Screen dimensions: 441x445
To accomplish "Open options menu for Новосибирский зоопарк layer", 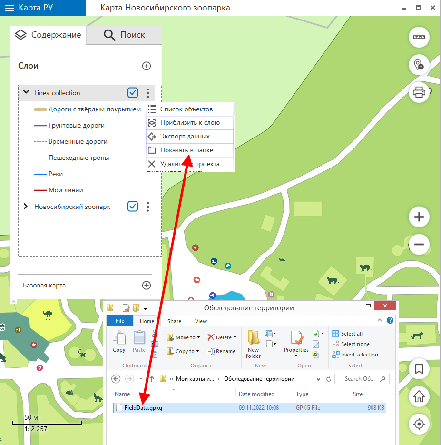I will [x=148, y=207].
